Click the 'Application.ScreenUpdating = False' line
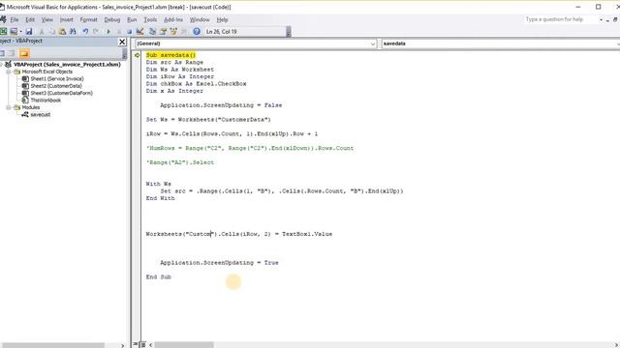620x348 pixels. [221, 105]
